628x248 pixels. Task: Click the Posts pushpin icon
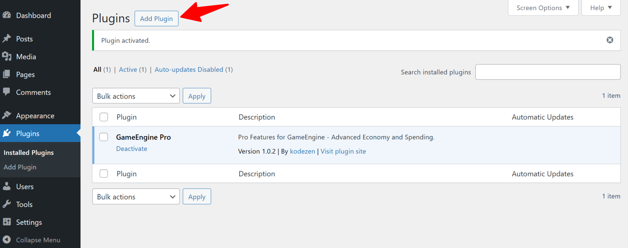click(7, 39)
